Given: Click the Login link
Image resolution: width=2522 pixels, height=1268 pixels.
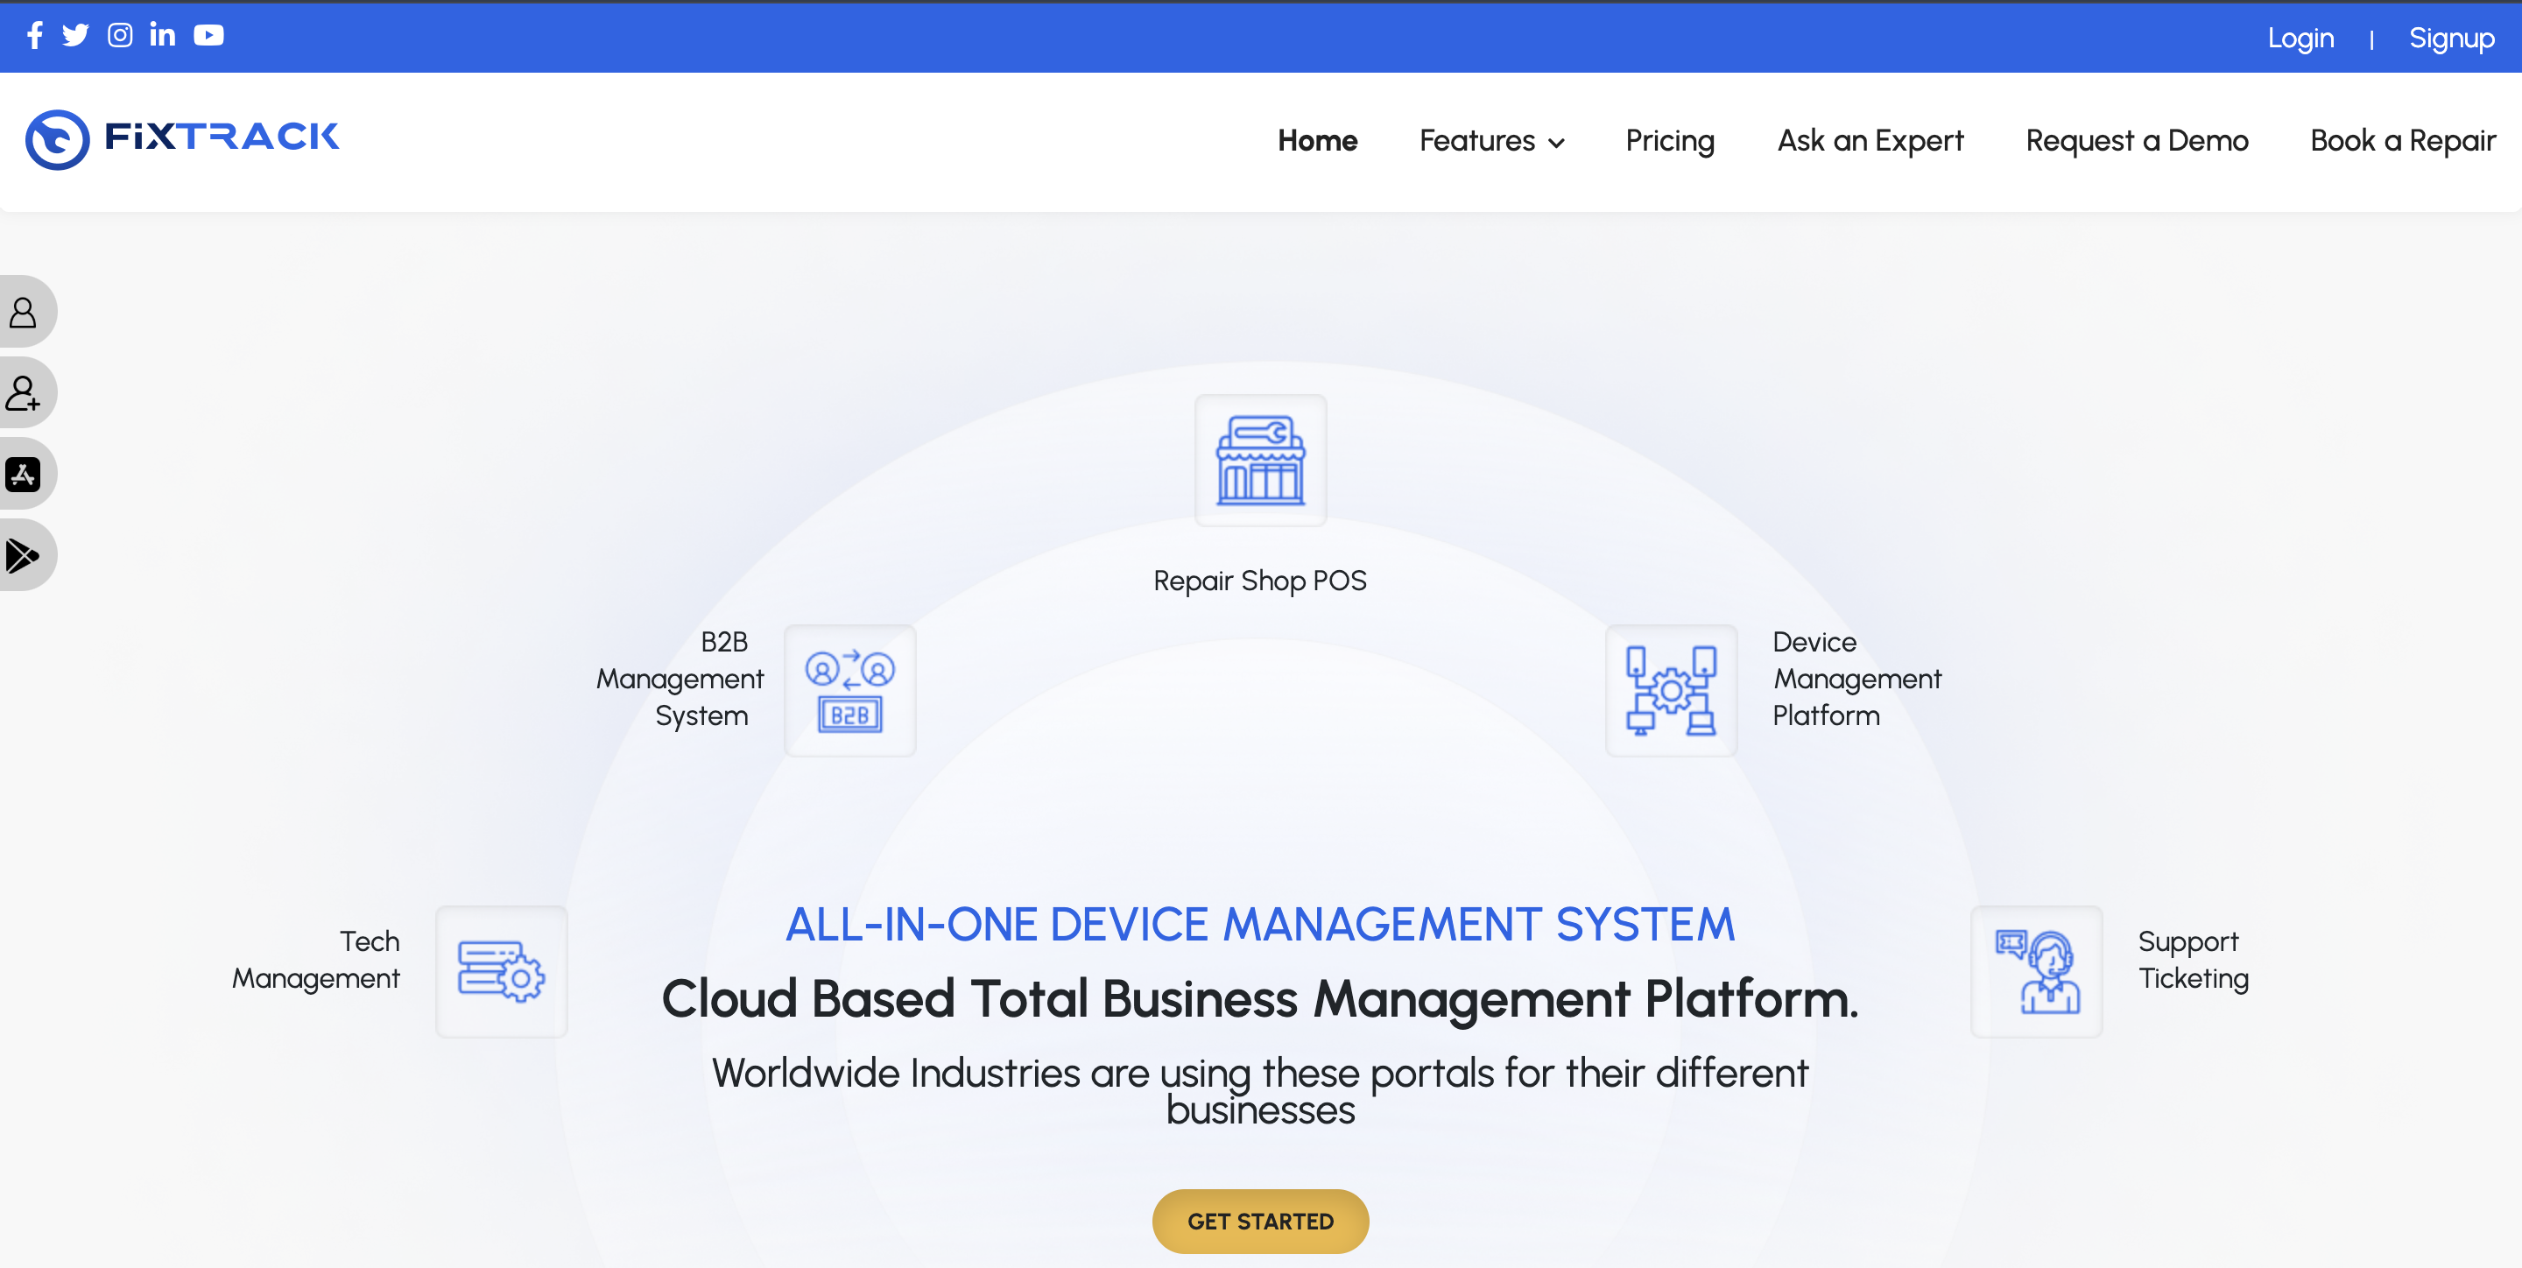Looking at the screenshot, I should [2300, 39].
